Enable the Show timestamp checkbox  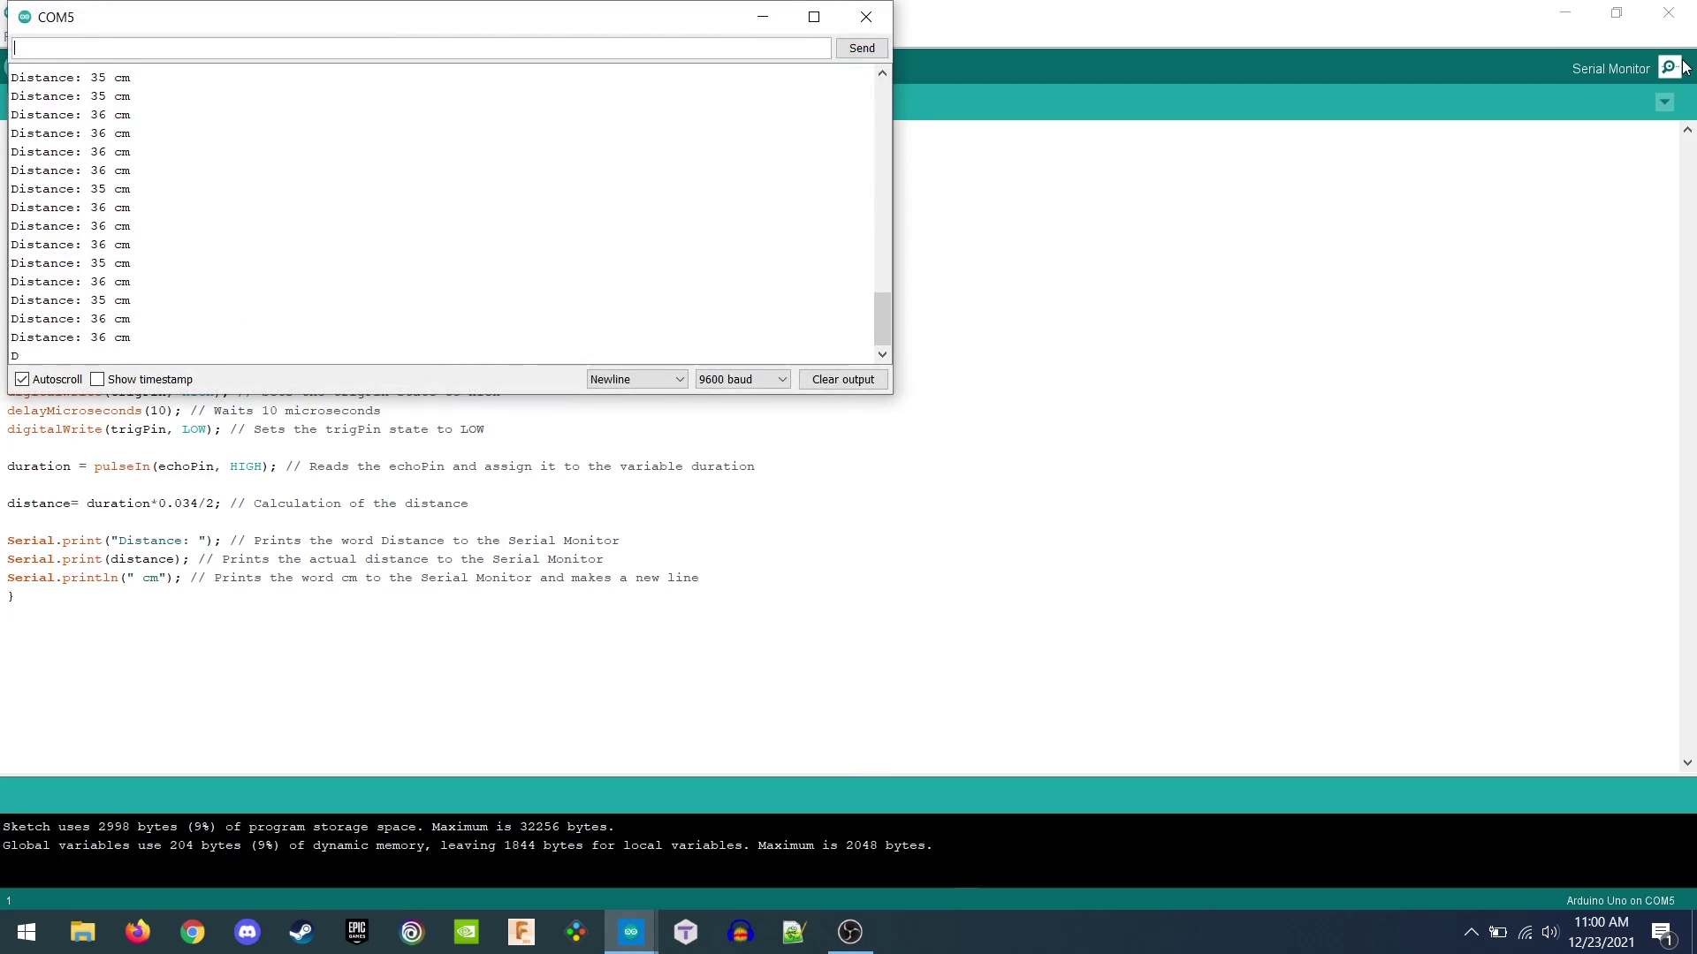pos(96,379)
